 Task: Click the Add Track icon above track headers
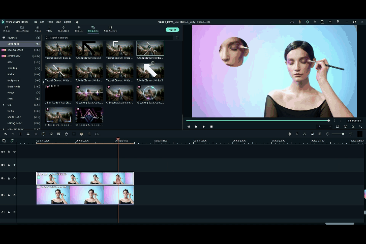pos(4,141)
